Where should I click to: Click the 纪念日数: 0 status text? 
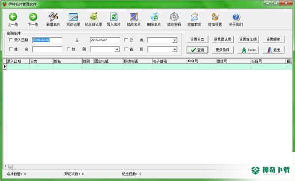(131, 174)
